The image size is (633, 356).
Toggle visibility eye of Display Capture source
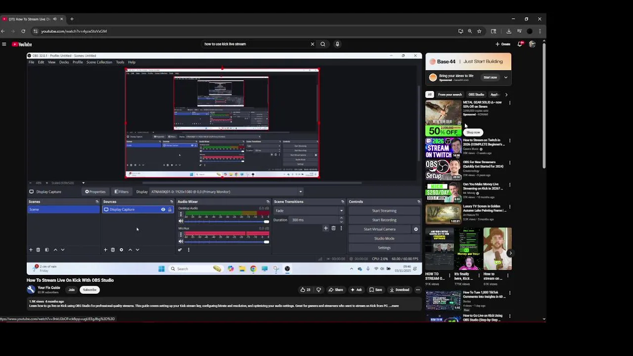pyautogui.click(x=163, y=210)
